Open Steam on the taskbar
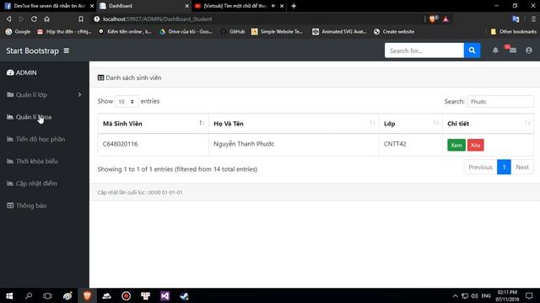The height and width of the screenshot is (303, 540). coord(184,295)
